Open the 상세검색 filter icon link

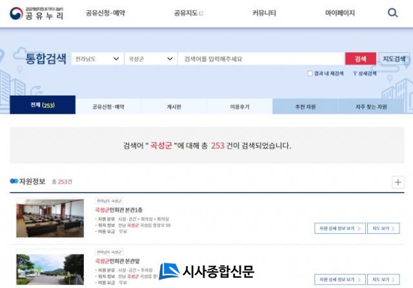[x=365, y=74]
